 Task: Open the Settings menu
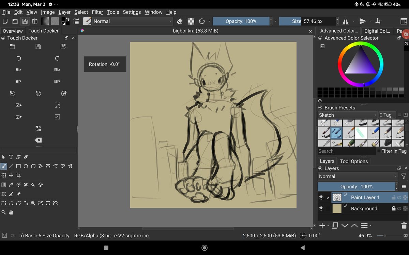(x=132, y=12)
